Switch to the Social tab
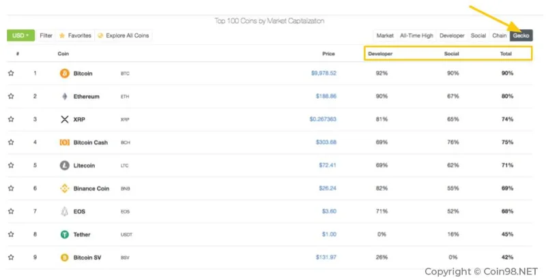The height and width of the screenshot is (280, 546). click(x=478, y=35)
